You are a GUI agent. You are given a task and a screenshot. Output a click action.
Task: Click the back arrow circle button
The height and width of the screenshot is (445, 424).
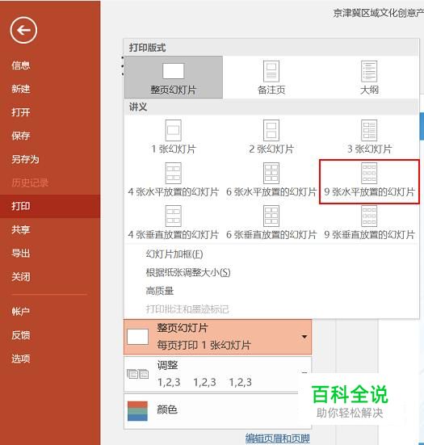(x=23, y=30)
